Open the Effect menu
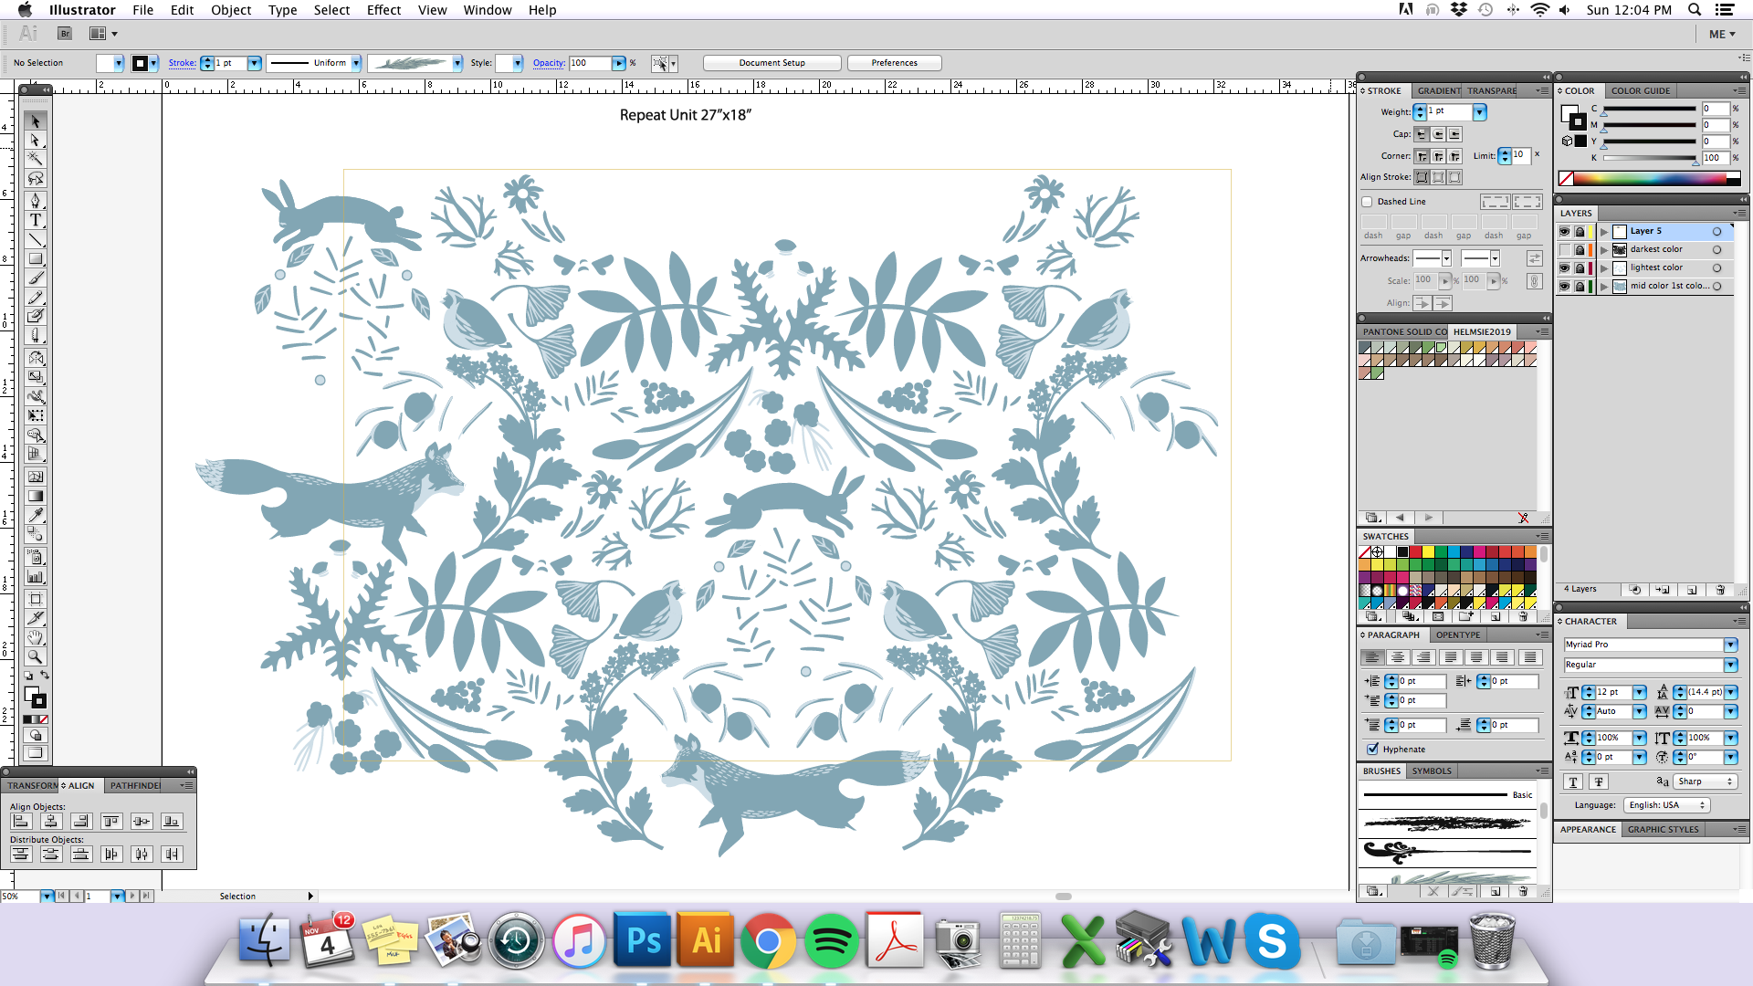 pos(383,10)
